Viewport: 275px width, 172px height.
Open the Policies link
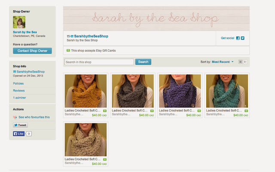pyautogui.click(x=18, y=83)
